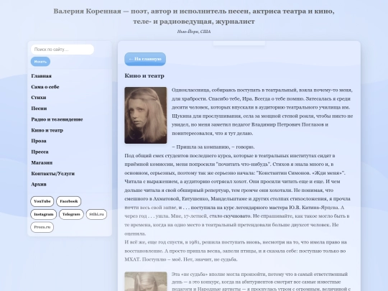The width and height of the screenshot is (388, 291).
Task: Visit the YouTube link
Action: click(42, 201)
